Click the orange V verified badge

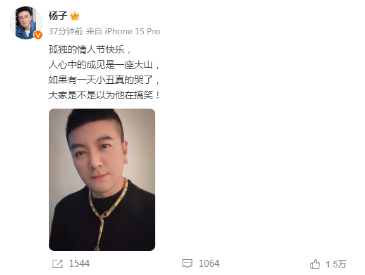(x=38, y=35)
